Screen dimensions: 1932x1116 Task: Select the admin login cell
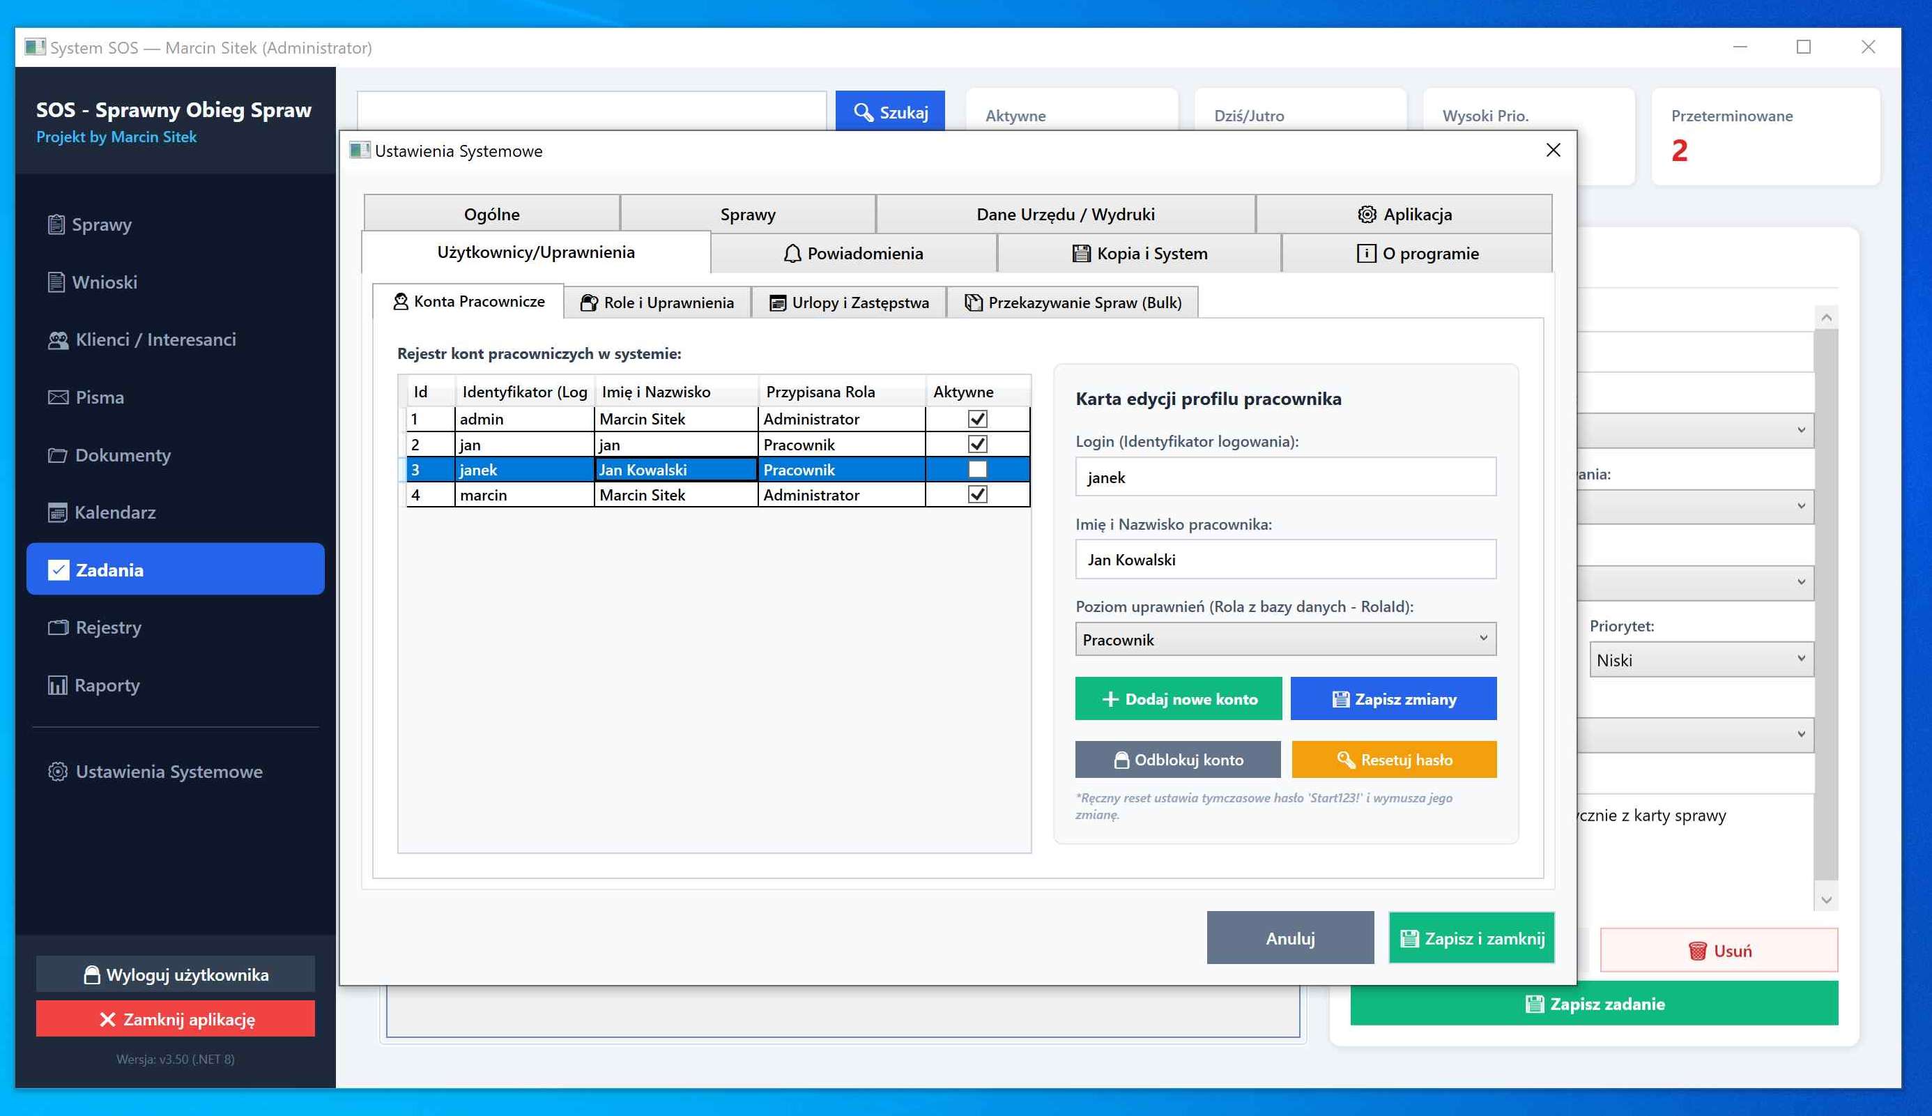(x=524, y=418)
